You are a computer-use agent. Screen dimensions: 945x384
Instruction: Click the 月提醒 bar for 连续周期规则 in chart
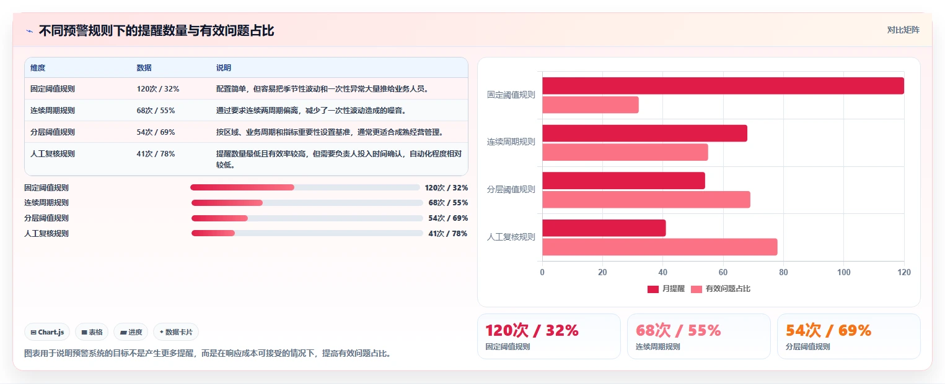click(644, 134)
